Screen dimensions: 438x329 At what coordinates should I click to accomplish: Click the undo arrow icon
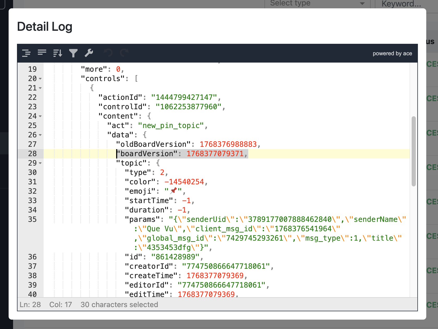coord(108,53)
